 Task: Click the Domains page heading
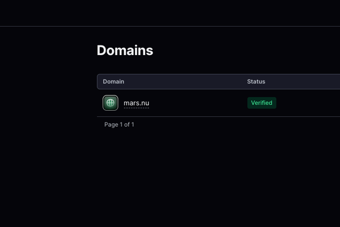click(x=125, y=51)
